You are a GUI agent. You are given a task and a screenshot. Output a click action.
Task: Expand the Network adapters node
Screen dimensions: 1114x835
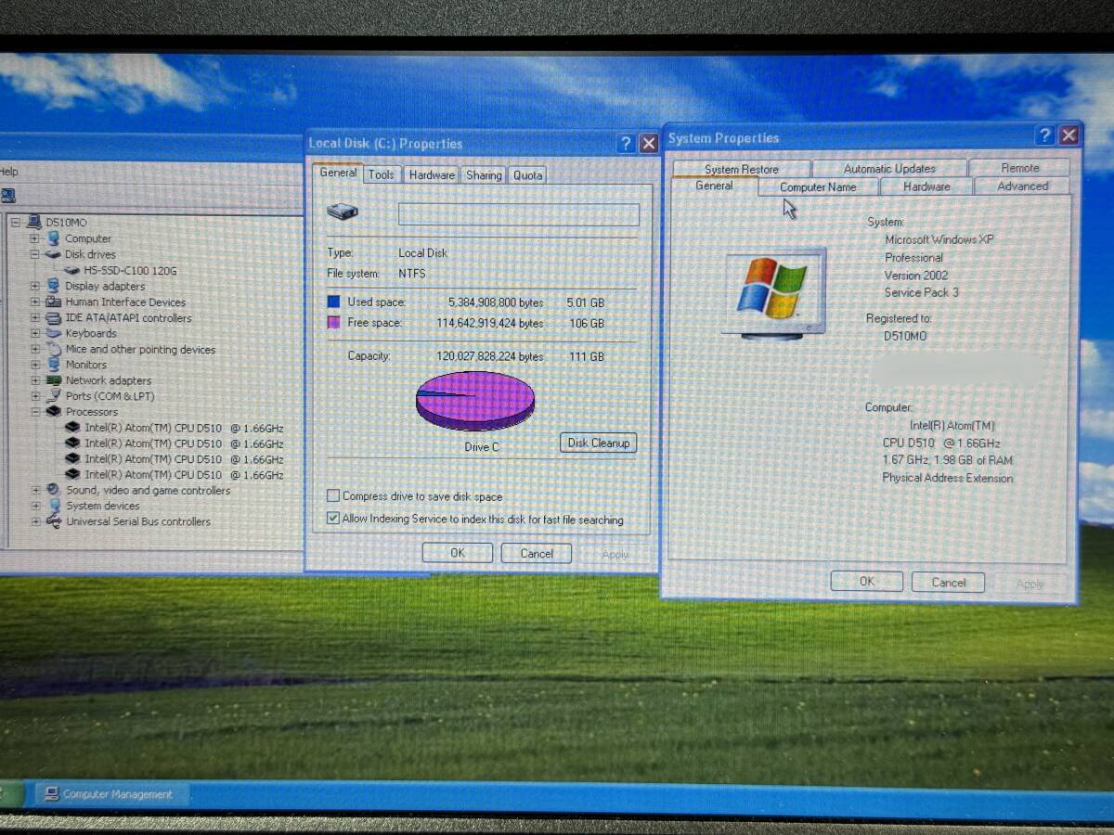pos(35,380)
